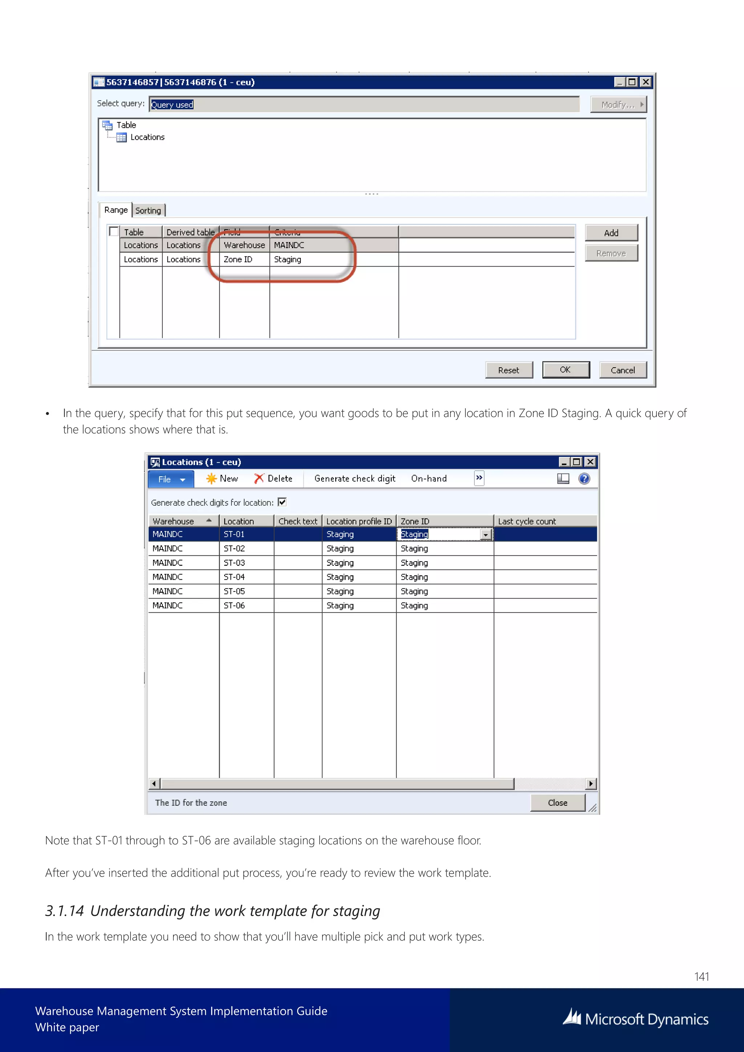Click the New star icon in the Locations toolbar

coord(211,479)
